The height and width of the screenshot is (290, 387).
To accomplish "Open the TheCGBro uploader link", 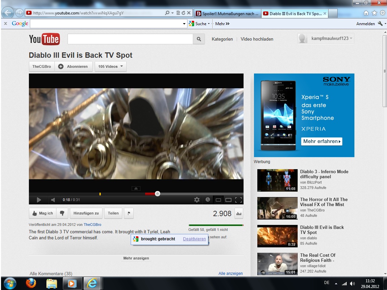I will [x=92, y=225].
